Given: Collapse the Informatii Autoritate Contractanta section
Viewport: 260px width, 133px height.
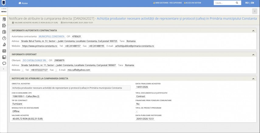Looking at the screenshot, I should (x=253, y=31).
